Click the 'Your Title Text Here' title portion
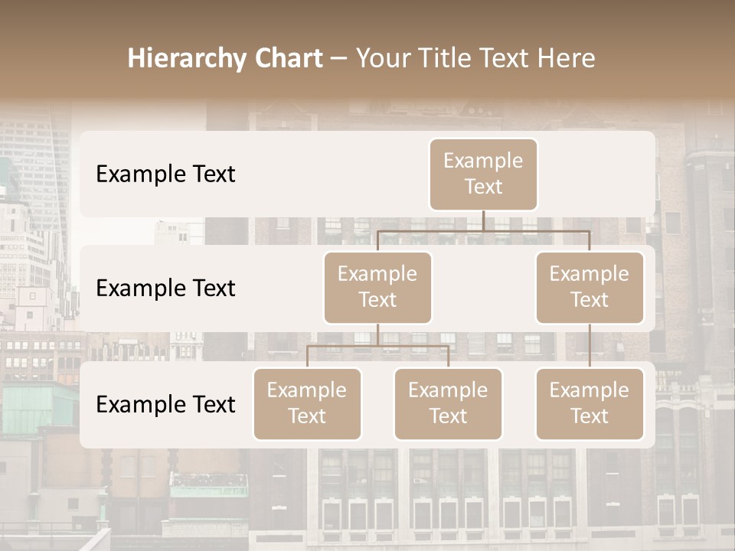The height and width of the screenshot is (551, 735). coord(475,59)
